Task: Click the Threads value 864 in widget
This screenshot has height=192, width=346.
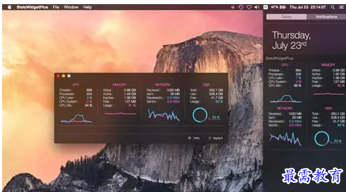Action: [298, 70]
